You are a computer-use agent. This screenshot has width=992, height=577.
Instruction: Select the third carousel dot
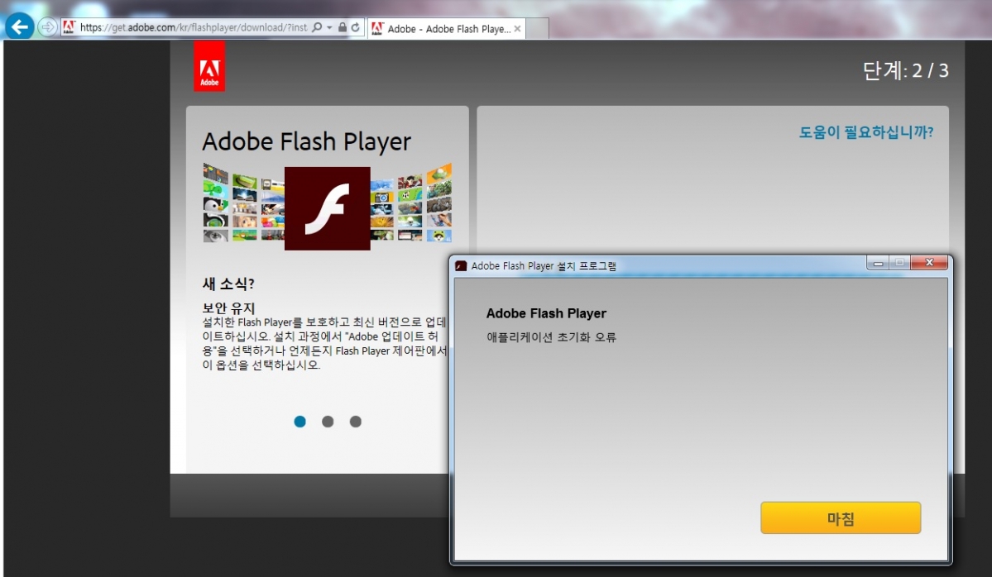click(x=356, y=422)
